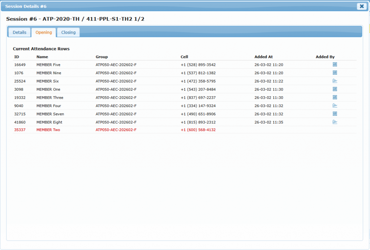Click the QR code icon for MEMBER Five
The width and height of the screenshot is (370, 250).
pyautogui.click(x=335, y=65)
